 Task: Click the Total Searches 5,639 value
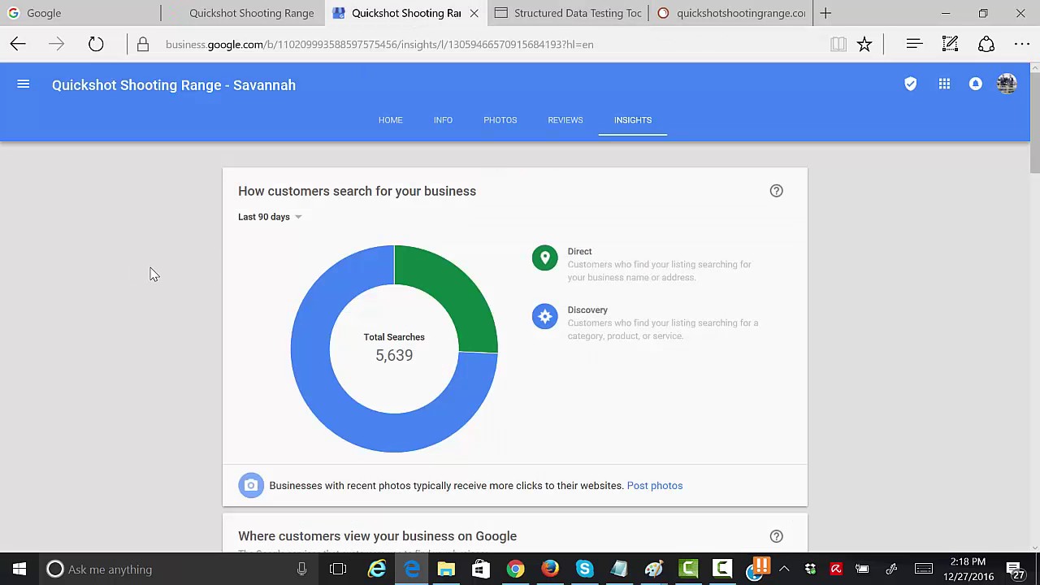coord(394,356)
